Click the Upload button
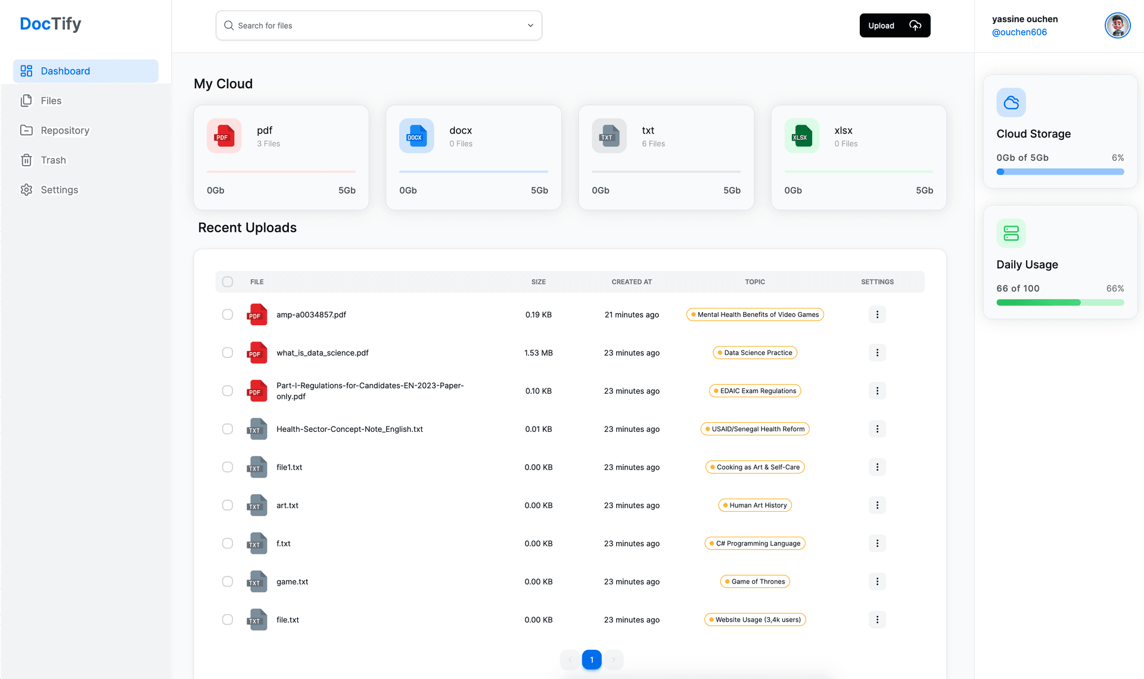 pos(894,26)
